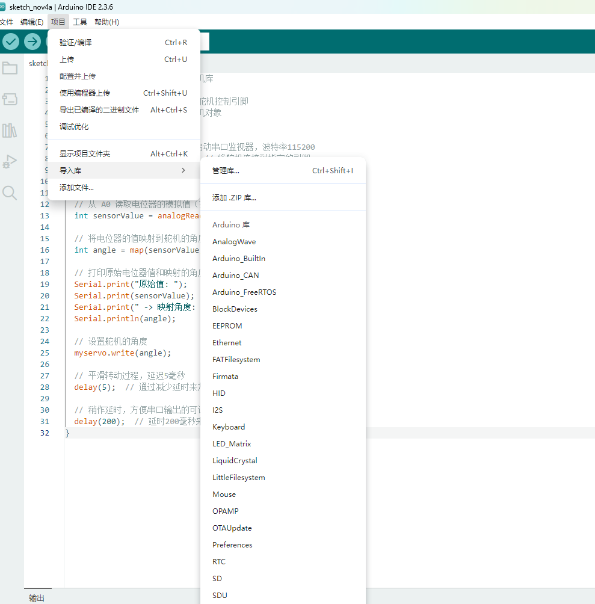Include the SDU library
The height and width of the screenshot is (604, 595).
pyautogui.click(x=283, y=596)
